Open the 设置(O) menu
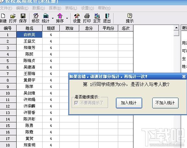Viewport: 187px width, 148px height. (x=87, y=8)
